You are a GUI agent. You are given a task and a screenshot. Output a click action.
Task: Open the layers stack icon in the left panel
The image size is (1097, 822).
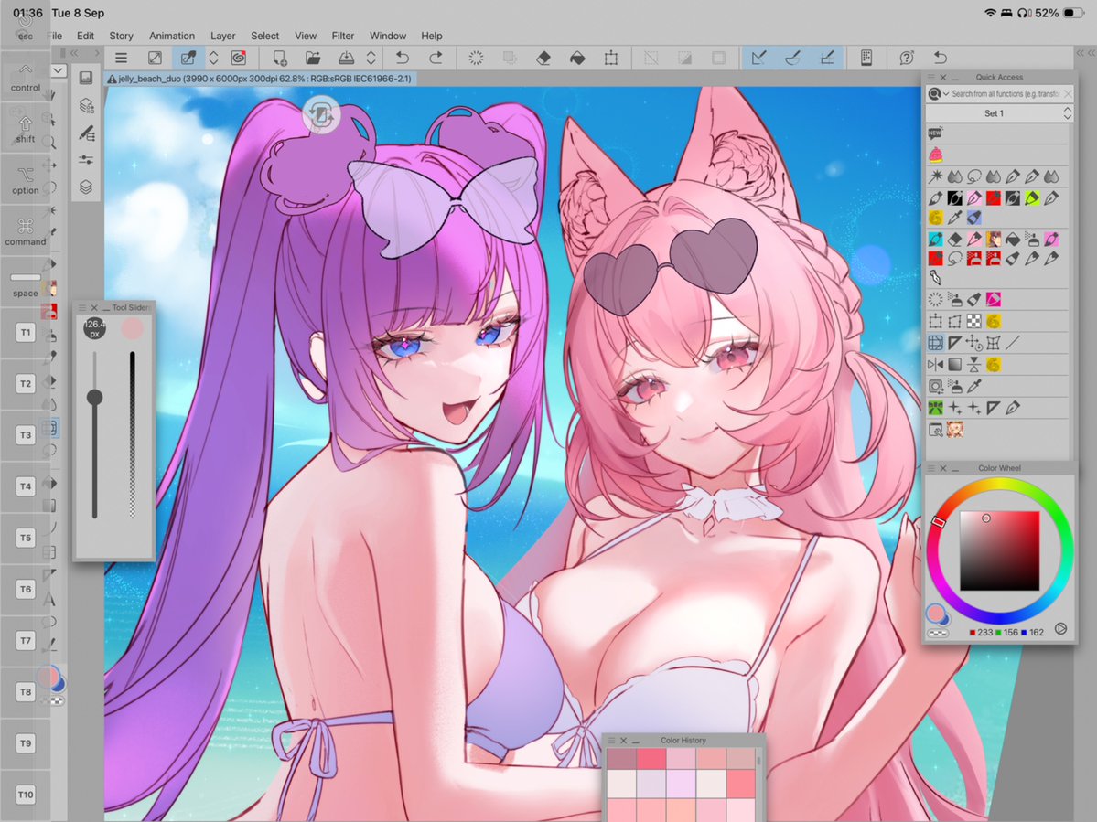(x=86, y=187)
